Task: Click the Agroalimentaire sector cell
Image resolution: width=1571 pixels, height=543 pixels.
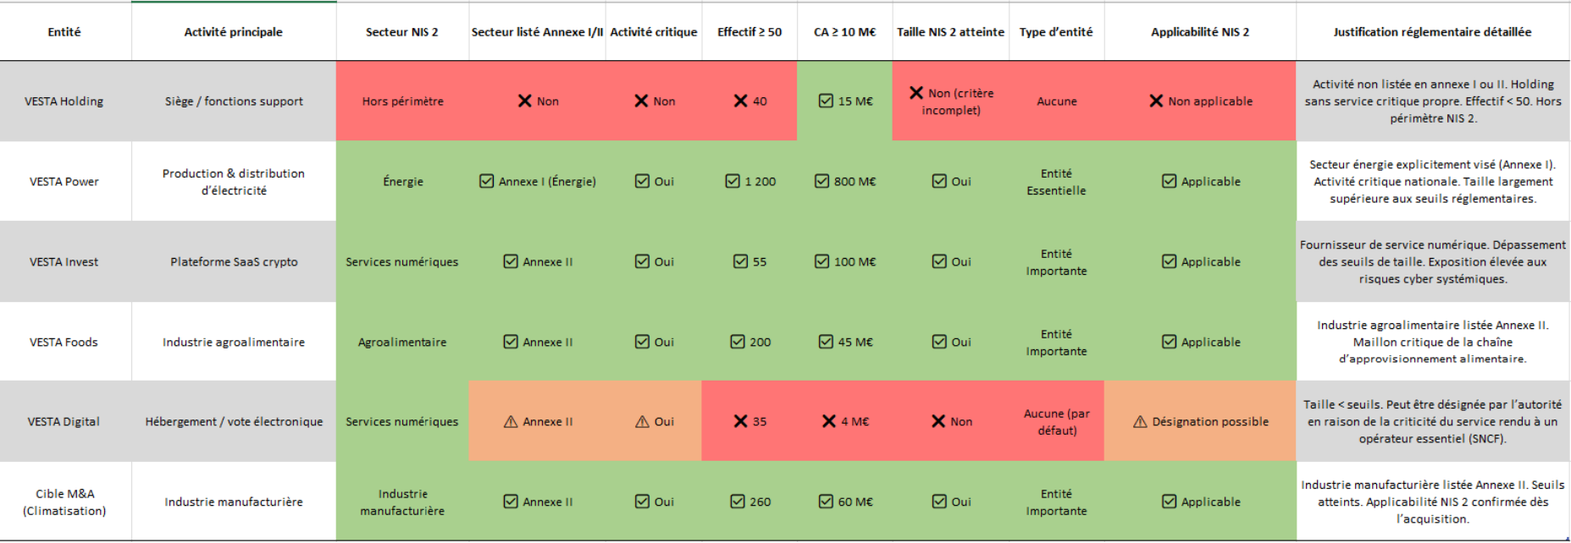Action: point(402,342)
